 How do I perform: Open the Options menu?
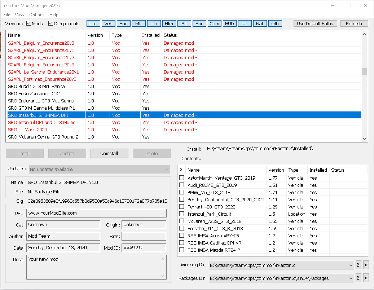pos(37,15)
